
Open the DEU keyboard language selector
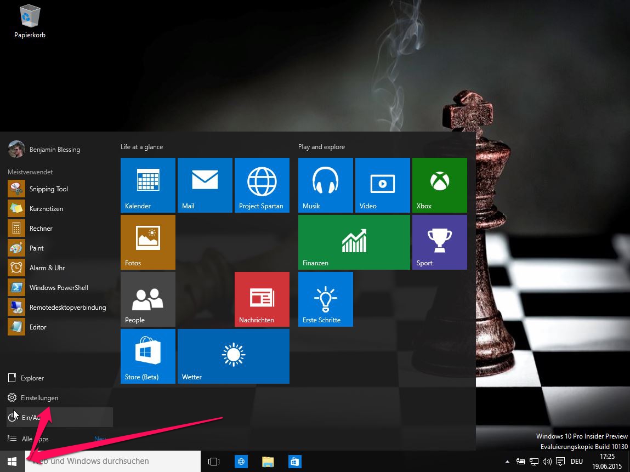[576, 461]
